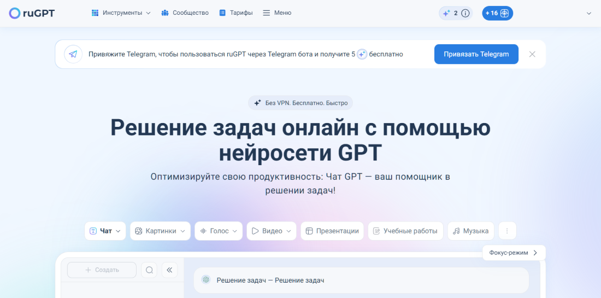601x298 pixels.
Task: Select the Презентации tool tab
Action: 332,231
